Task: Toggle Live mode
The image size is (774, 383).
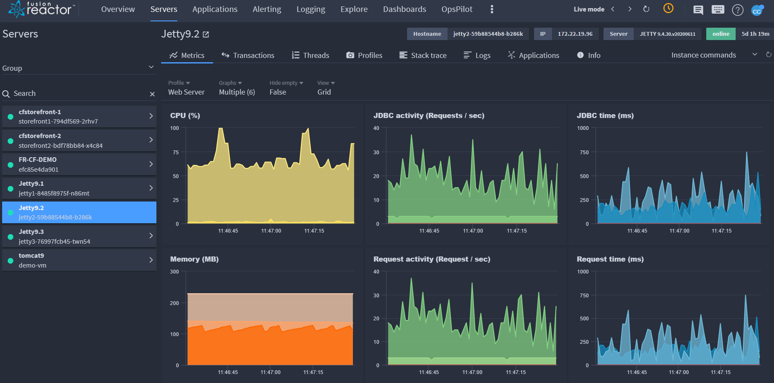Action: (589, 9)
